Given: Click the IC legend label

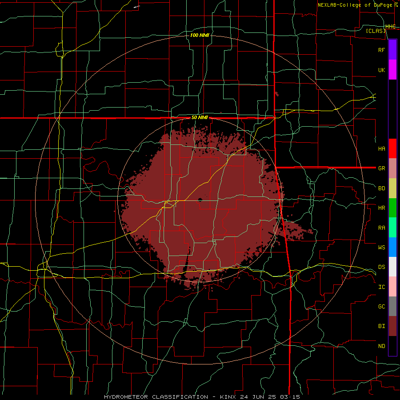Looking at the screenshot, I should click(381, 287).
